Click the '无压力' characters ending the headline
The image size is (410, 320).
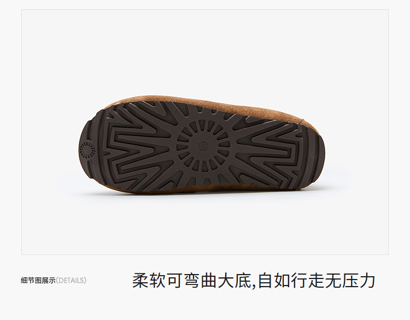(350, 281)
